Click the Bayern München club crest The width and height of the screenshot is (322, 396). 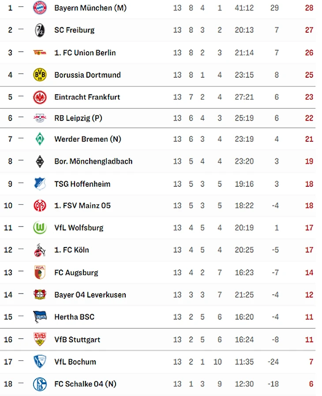coord(40,8)
